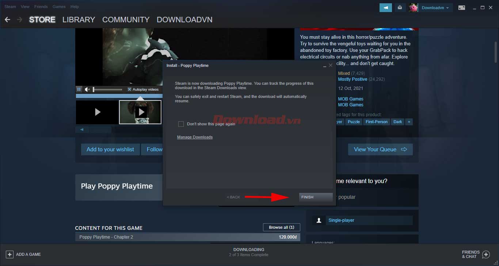Click the FINISH button
The width and height of the screenshot is (499, 266).
tap(316, 197)
